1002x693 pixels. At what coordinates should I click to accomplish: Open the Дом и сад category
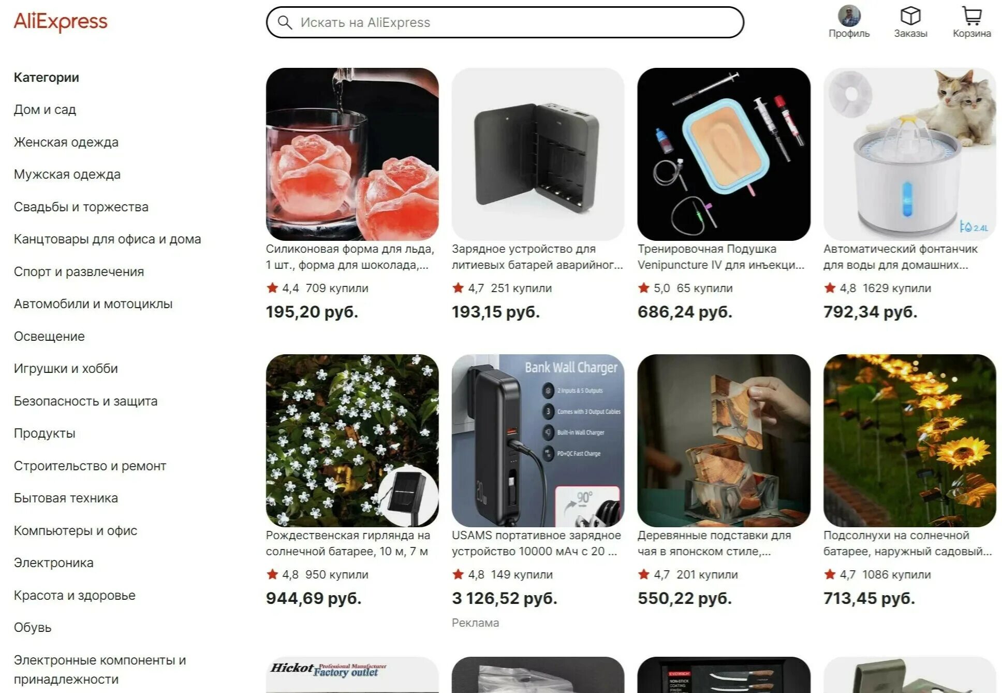click(x=45, y=110)
